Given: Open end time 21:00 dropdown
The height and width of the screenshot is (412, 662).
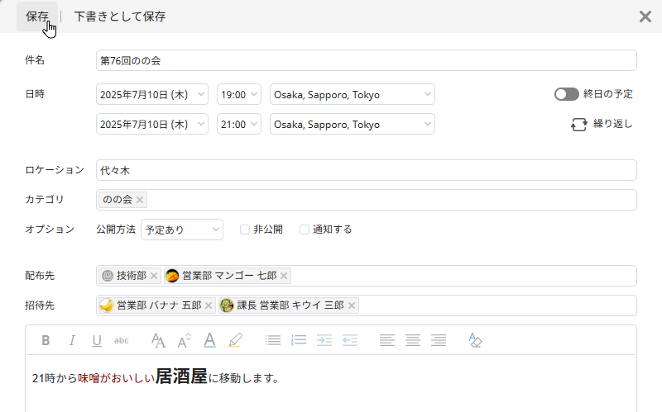Looking at the screenshot, I should [239, 125].
